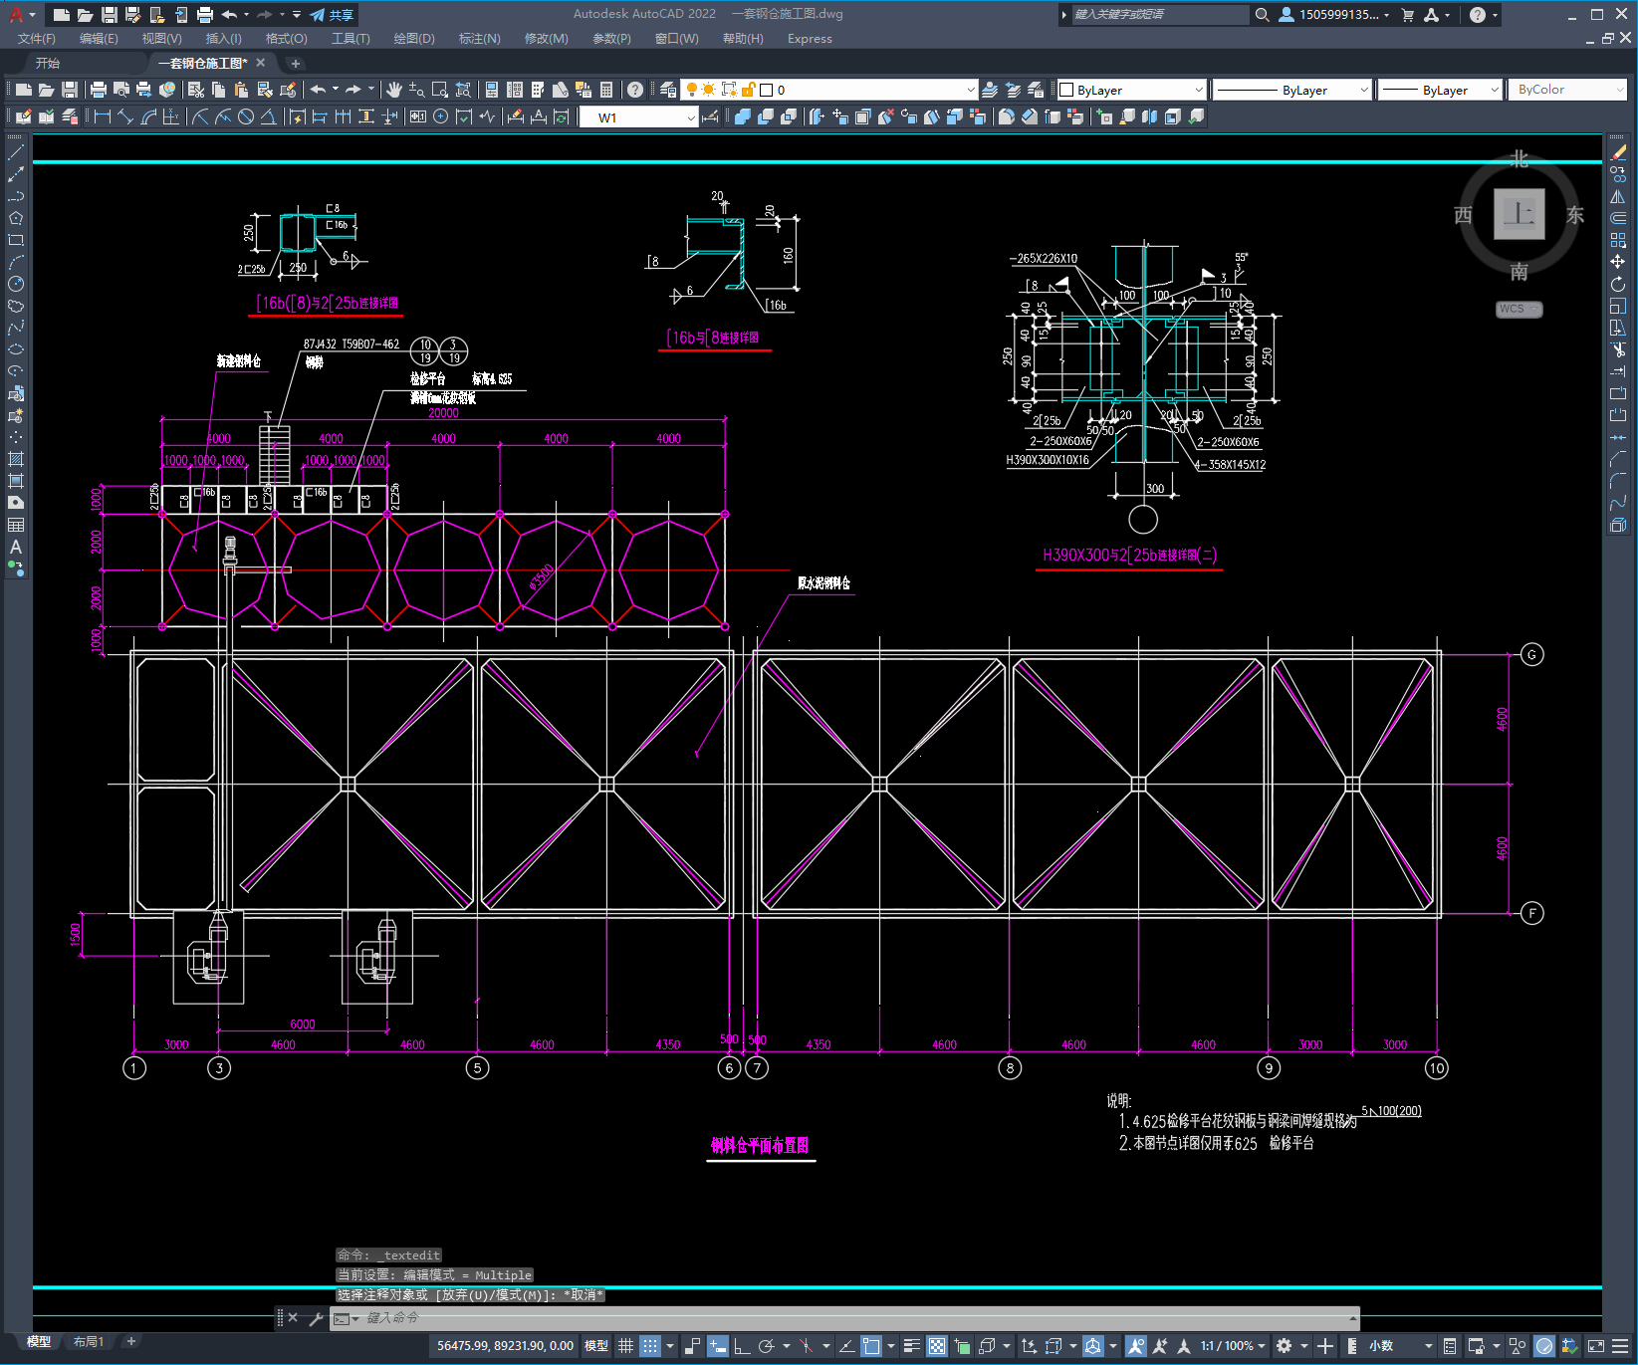
Task: Click the 上 top face of ViewCube
Action: 1520,214
